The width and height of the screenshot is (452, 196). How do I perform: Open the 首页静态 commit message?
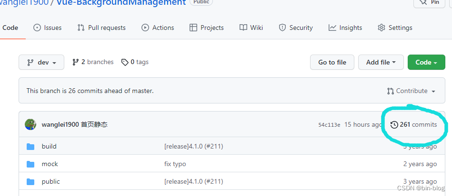point(94,125)
